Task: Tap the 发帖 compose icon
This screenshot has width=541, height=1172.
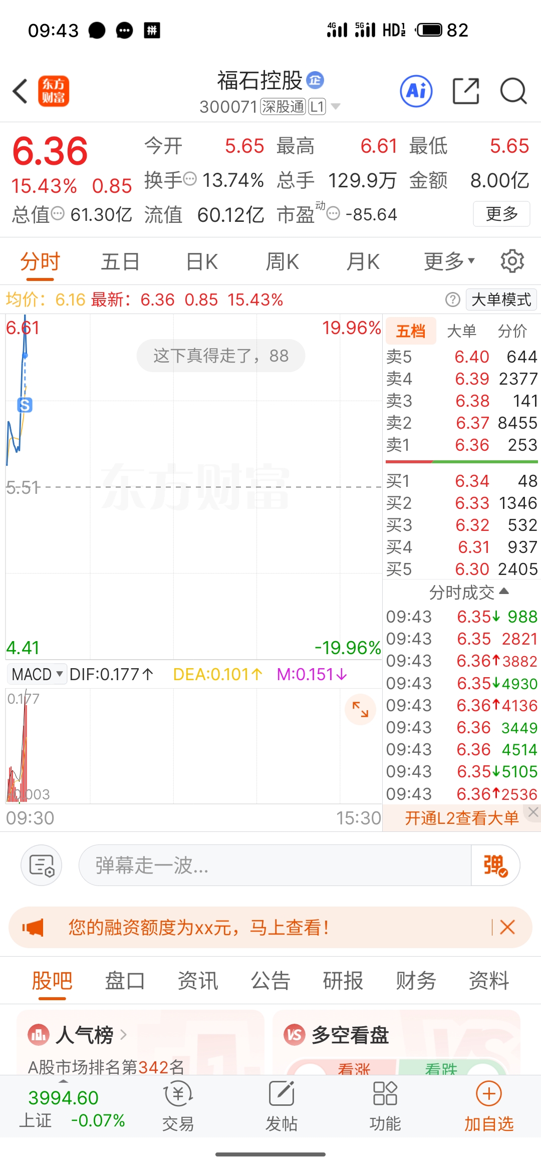Action: (282, 1093)
